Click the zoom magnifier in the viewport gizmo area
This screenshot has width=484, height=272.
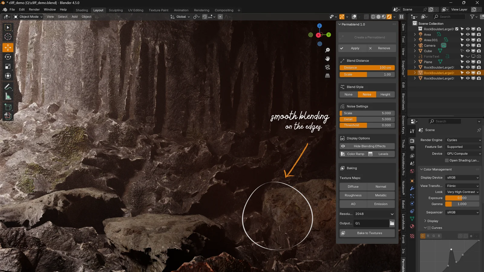click(x=328, y=50)
